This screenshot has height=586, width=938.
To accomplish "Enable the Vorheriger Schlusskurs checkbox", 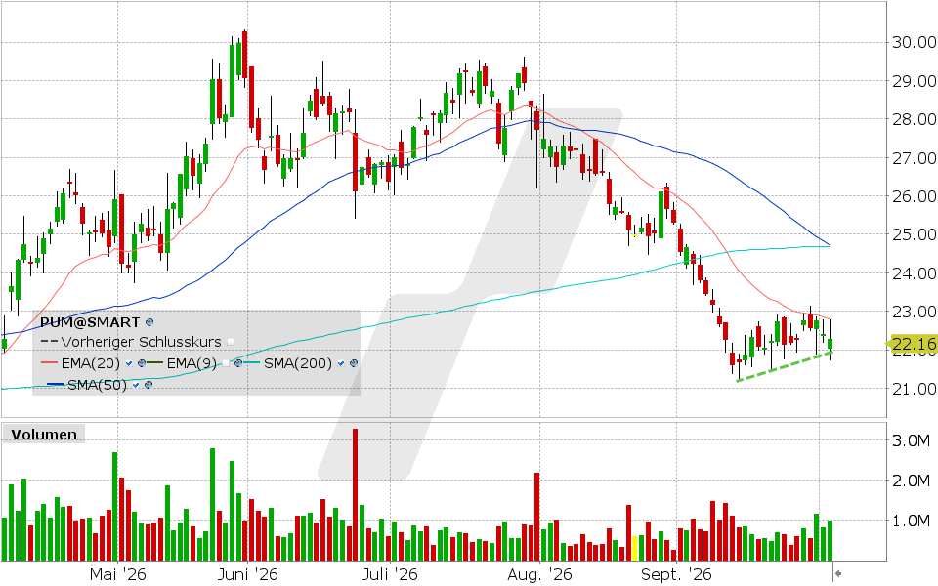I will [x=231, y=342].
